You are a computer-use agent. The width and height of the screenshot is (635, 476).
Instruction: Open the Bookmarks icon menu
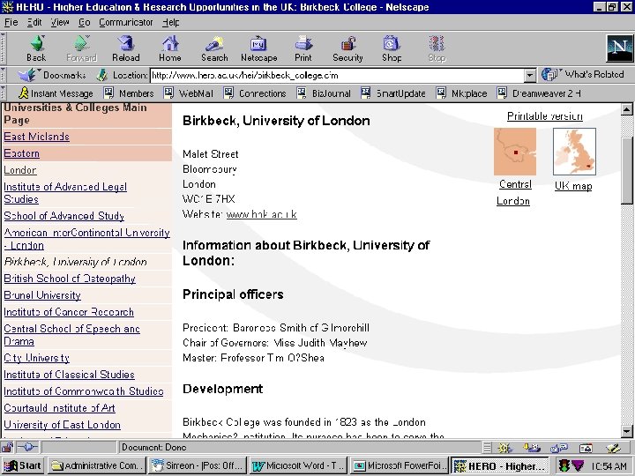[28, 75]
